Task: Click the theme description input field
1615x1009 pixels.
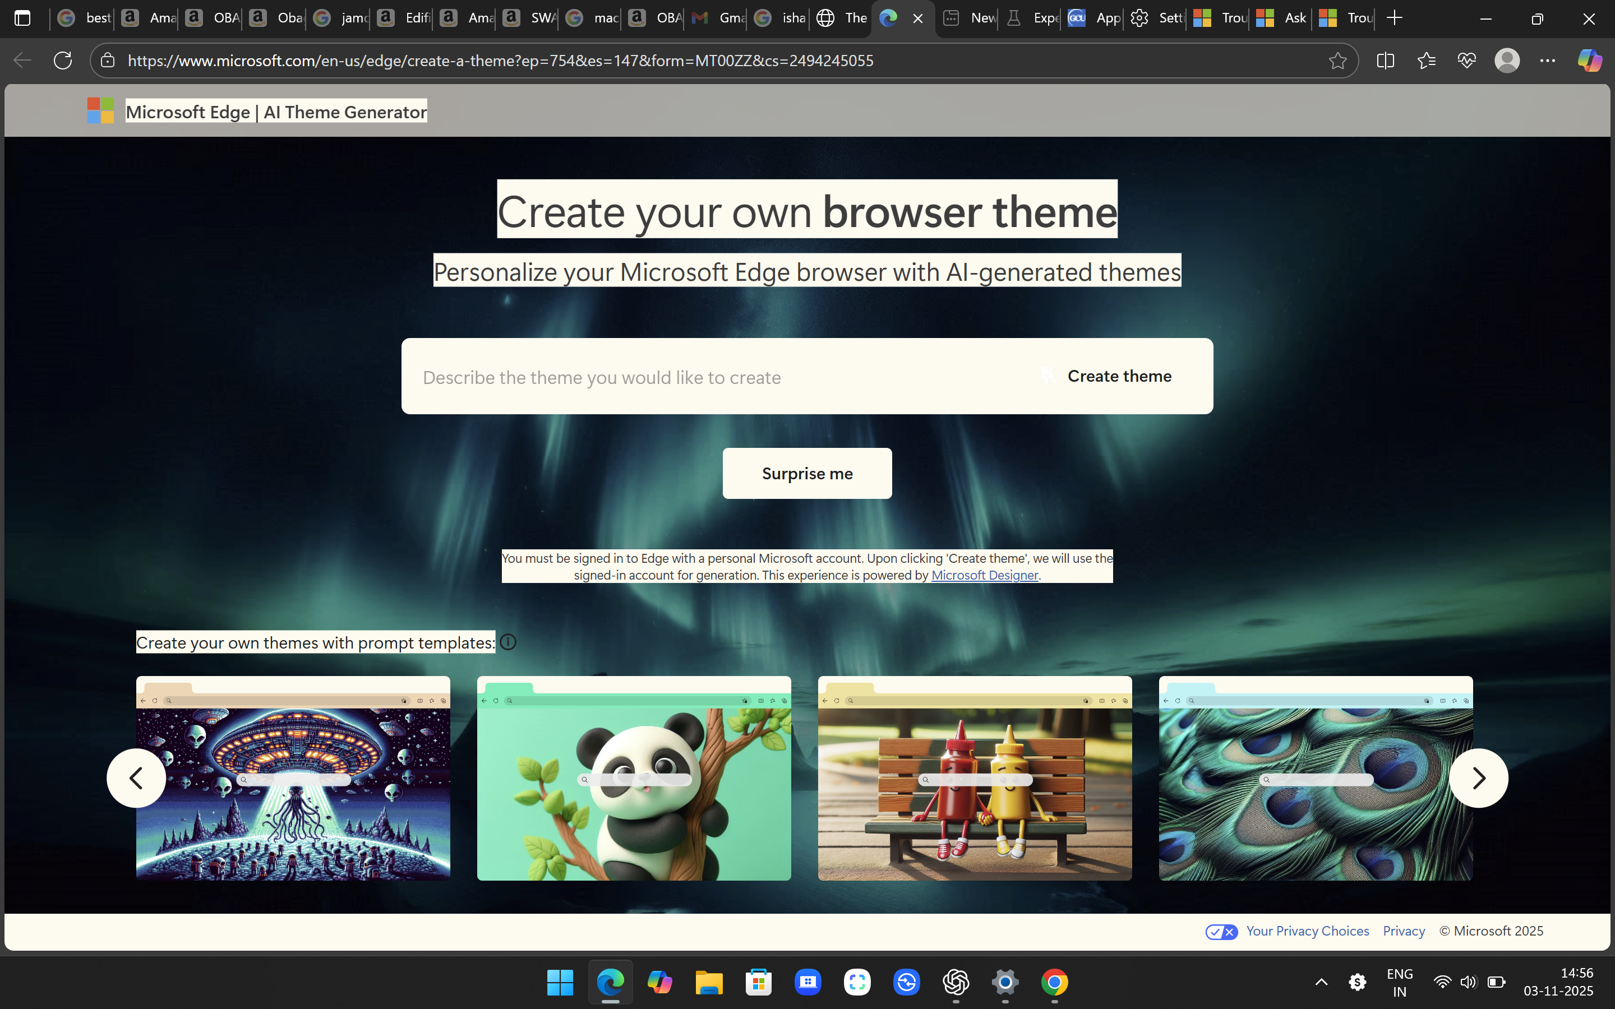Action: coord(667,377)
